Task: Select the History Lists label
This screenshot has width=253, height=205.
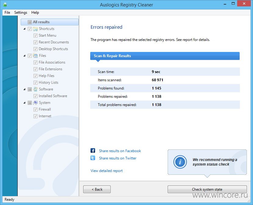Action: [48, 82]
